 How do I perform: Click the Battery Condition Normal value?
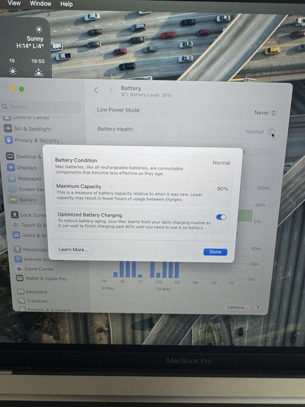221,163
